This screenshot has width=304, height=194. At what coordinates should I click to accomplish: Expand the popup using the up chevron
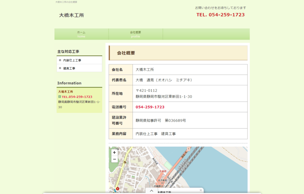click(151, 191)
